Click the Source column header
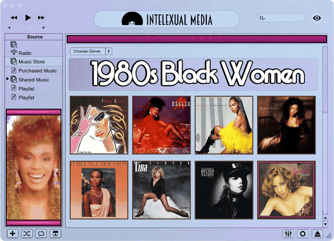334x241 pixels. pyautogui.click(x=34, y=37)
